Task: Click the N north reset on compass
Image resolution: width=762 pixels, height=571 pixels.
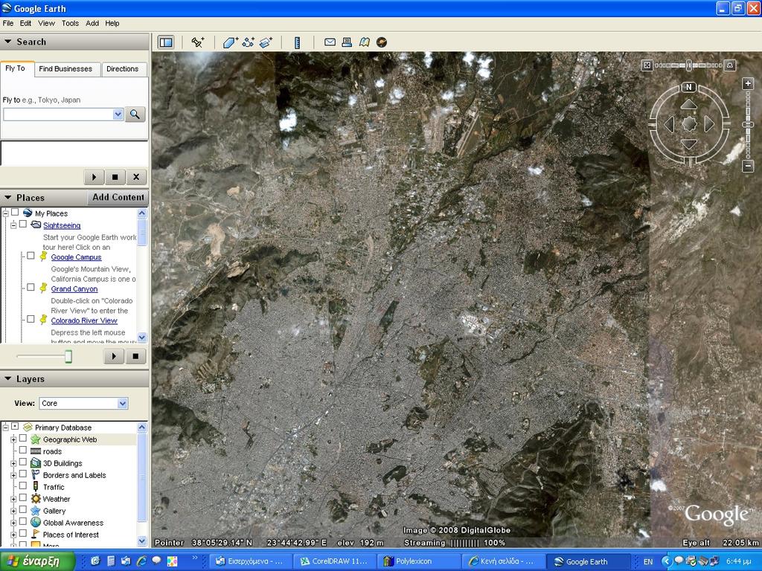Action: (688, 87)
